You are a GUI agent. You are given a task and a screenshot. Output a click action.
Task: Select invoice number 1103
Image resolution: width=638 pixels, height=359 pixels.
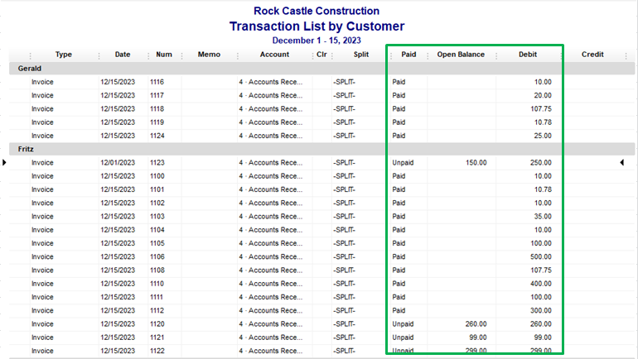pyautogui.click(x=157, y=216)
